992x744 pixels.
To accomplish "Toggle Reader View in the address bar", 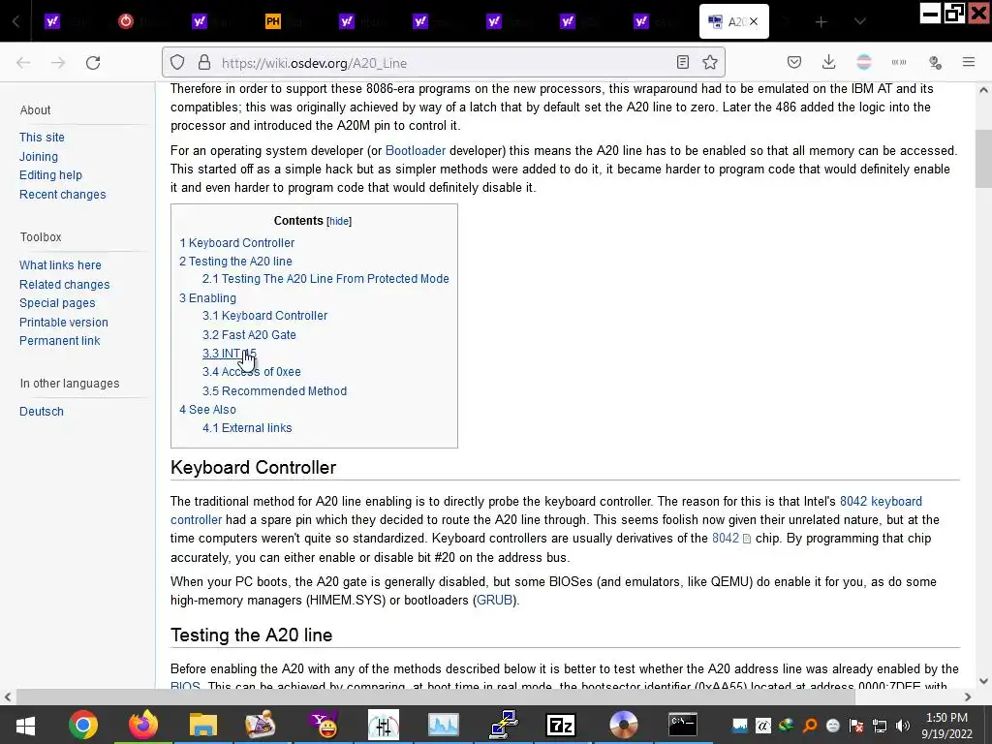I will pos(683,63).
